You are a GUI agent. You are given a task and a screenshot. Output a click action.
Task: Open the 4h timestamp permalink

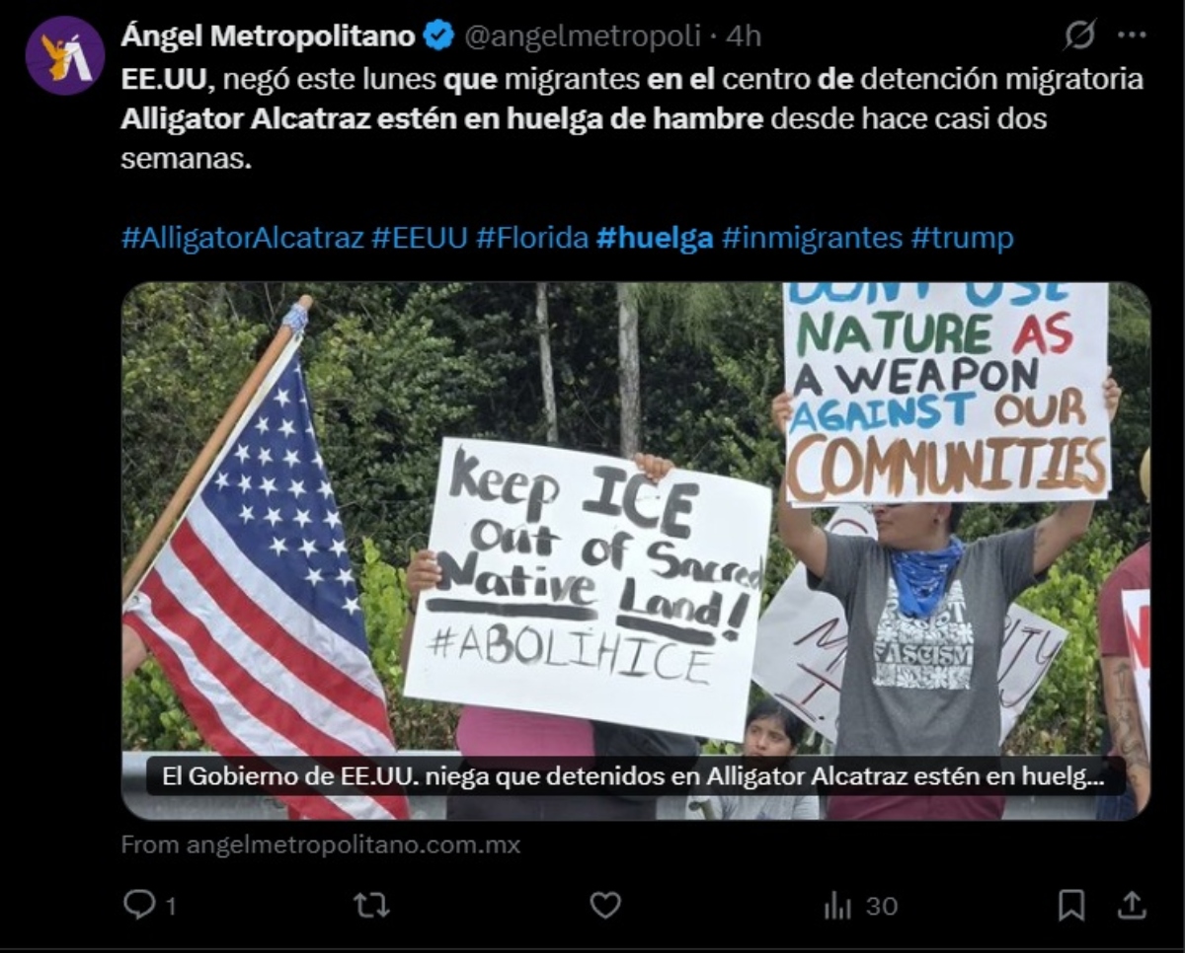point(744,37)
